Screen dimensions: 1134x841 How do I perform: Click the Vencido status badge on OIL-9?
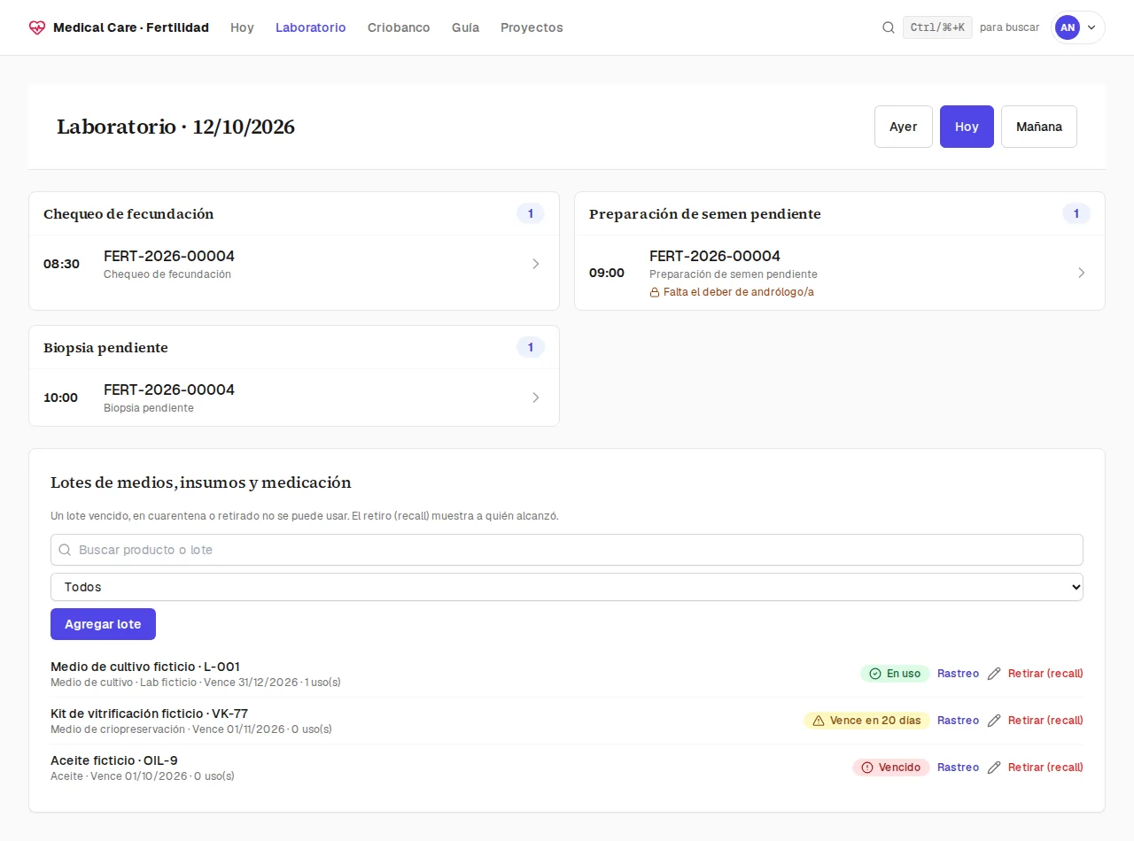891,768
